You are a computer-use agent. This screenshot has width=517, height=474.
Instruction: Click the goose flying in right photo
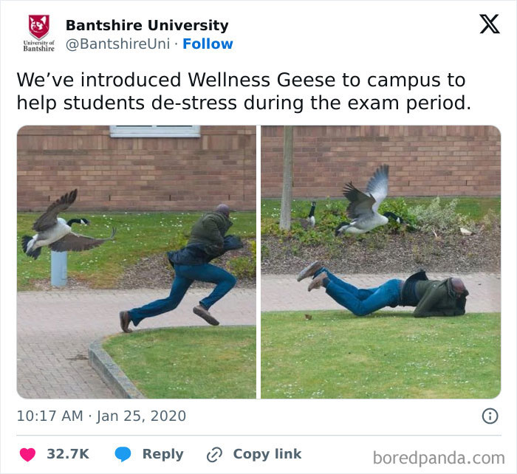[x=369, y=201]
